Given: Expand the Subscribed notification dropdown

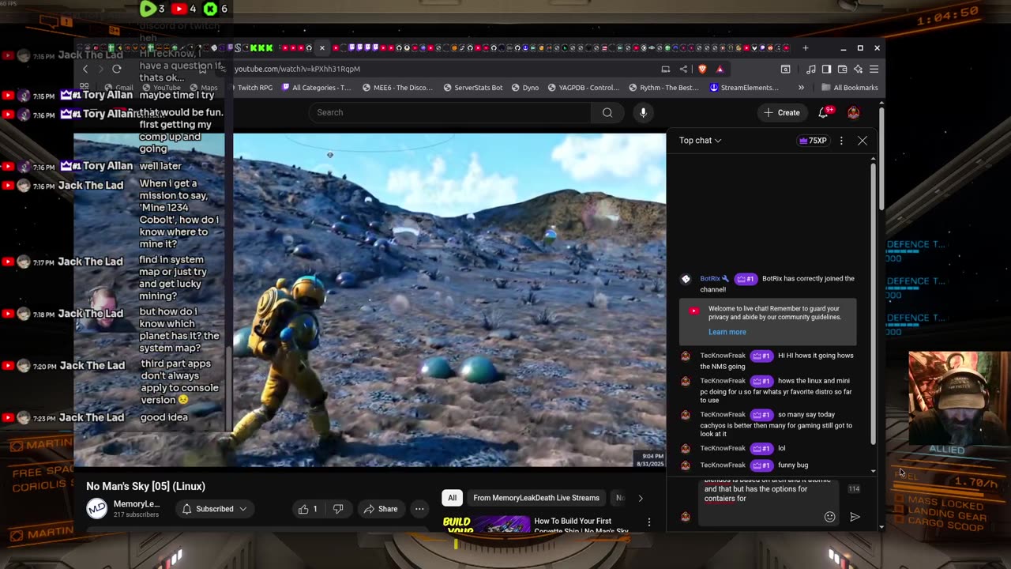Looking at the screenshot, I should tap(215, 509).
